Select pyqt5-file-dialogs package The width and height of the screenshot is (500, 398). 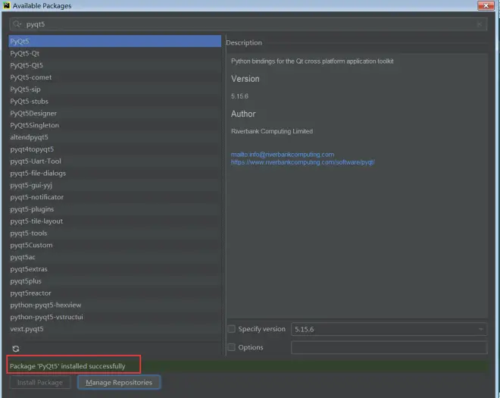pyautogui.click(x=115, y=174)
